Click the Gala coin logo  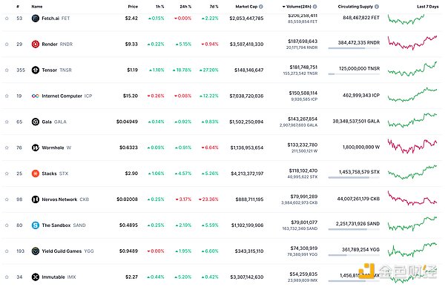pos(36,122)
